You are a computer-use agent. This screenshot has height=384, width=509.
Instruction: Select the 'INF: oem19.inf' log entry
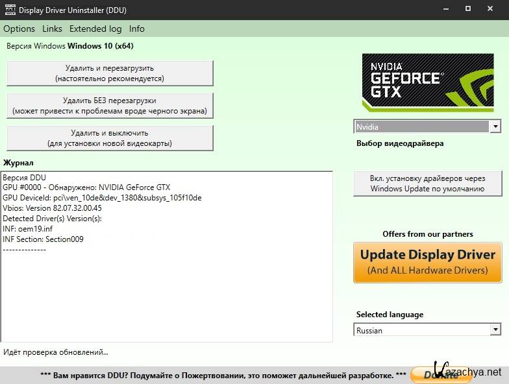click(29, 229)
